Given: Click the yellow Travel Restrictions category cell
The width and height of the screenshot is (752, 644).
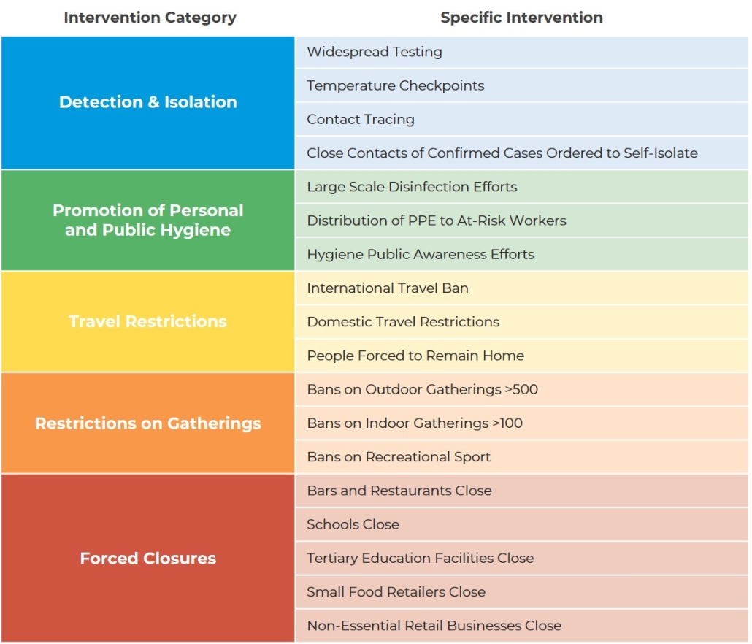Looking at the screenshot, I should click(x=147, y=322).
